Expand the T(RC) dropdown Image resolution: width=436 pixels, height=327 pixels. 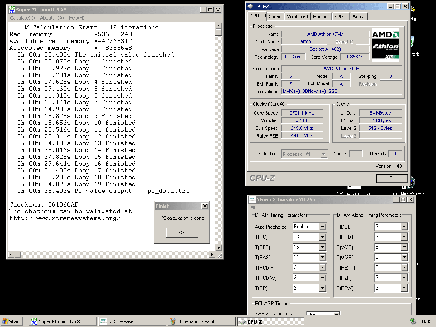coord(323,237)
